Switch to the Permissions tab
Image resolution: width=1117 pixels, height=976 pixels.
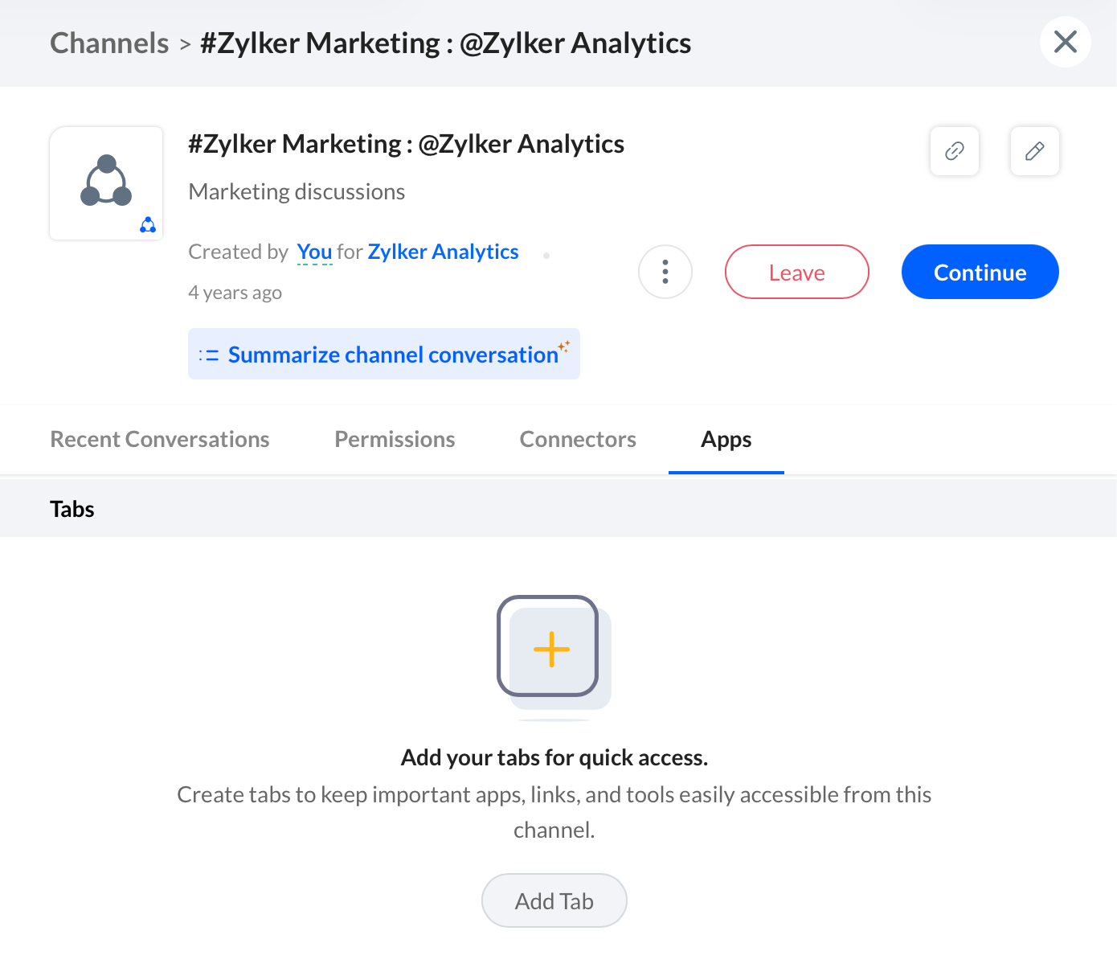pyautogui.click(x=395, y=439)
